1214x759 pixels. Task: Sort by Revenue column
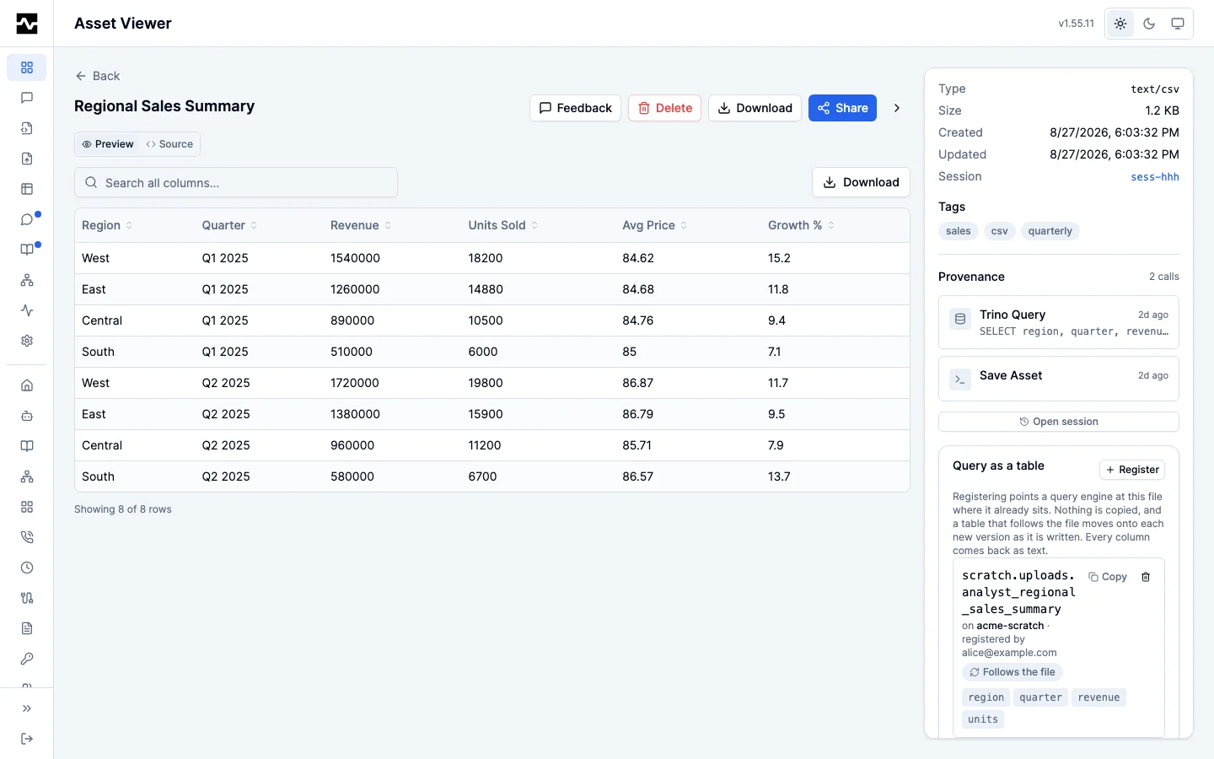click(x=361, y=225)
